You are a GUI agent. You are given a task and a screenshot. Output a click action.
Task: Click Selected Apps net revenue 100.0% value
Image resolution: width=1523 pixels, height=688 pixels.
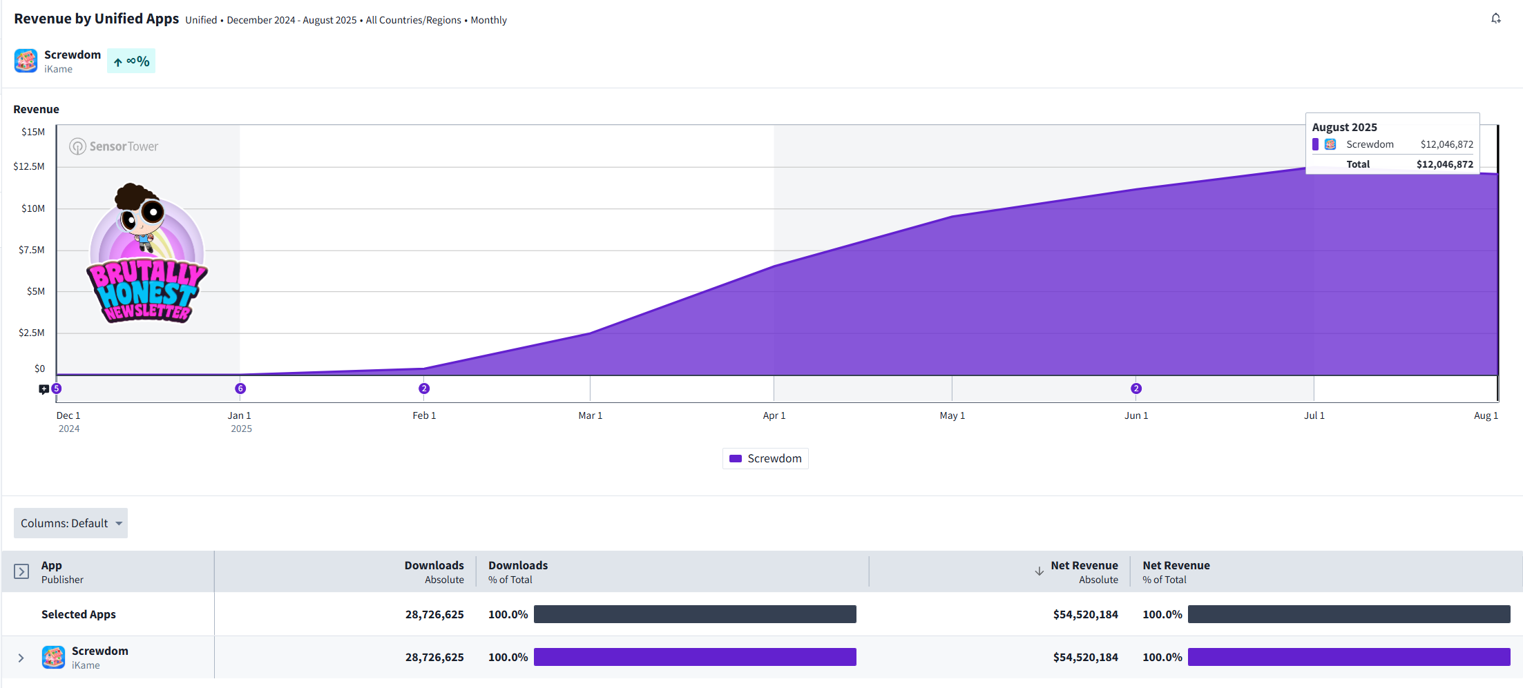[x=1162, y=614]
